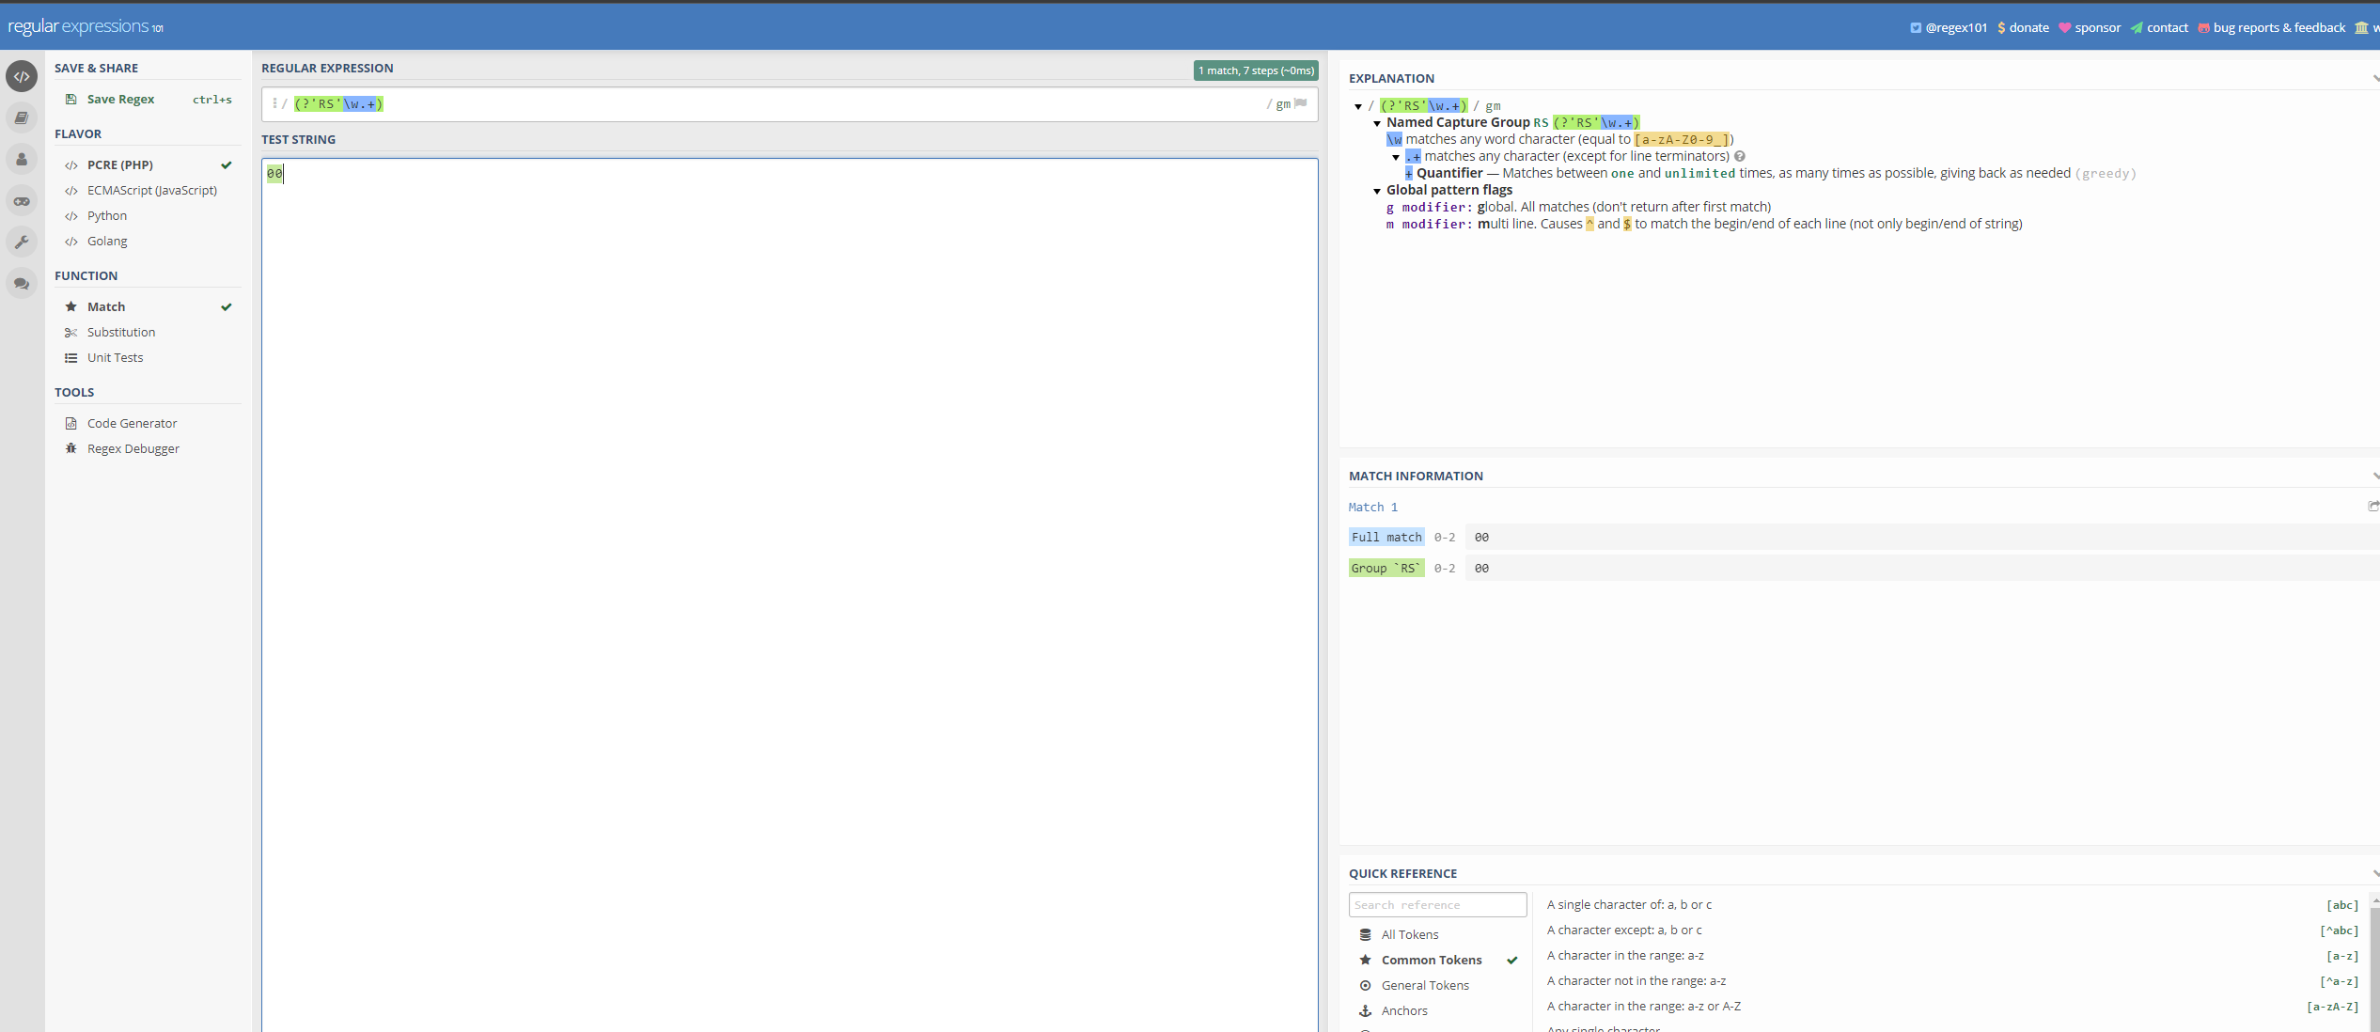This screenshot has height=1032, width=2380.
Task: Select the Python flavor
Action: pos(107,215)
